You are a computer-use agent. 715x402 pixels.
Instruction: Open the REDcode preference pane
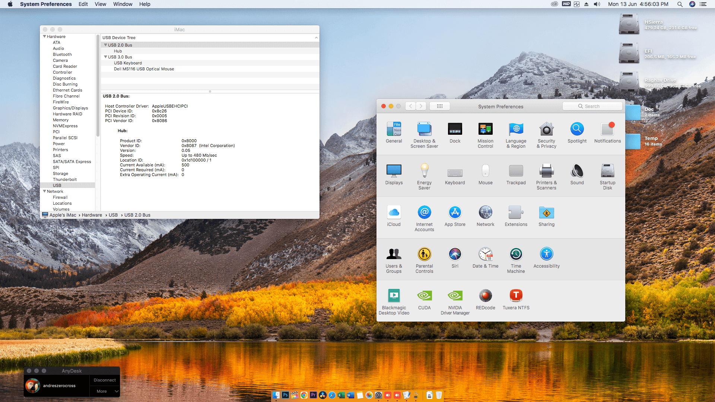485,299
